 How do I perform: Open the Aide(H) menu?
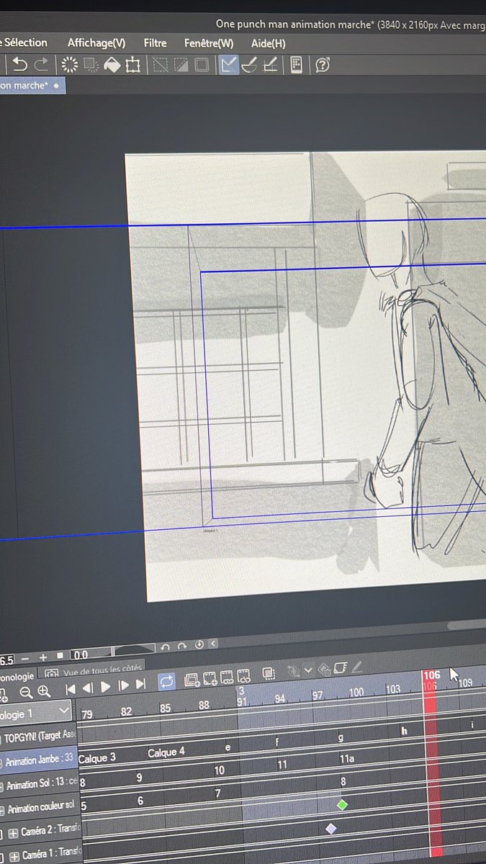click(269, 43)
